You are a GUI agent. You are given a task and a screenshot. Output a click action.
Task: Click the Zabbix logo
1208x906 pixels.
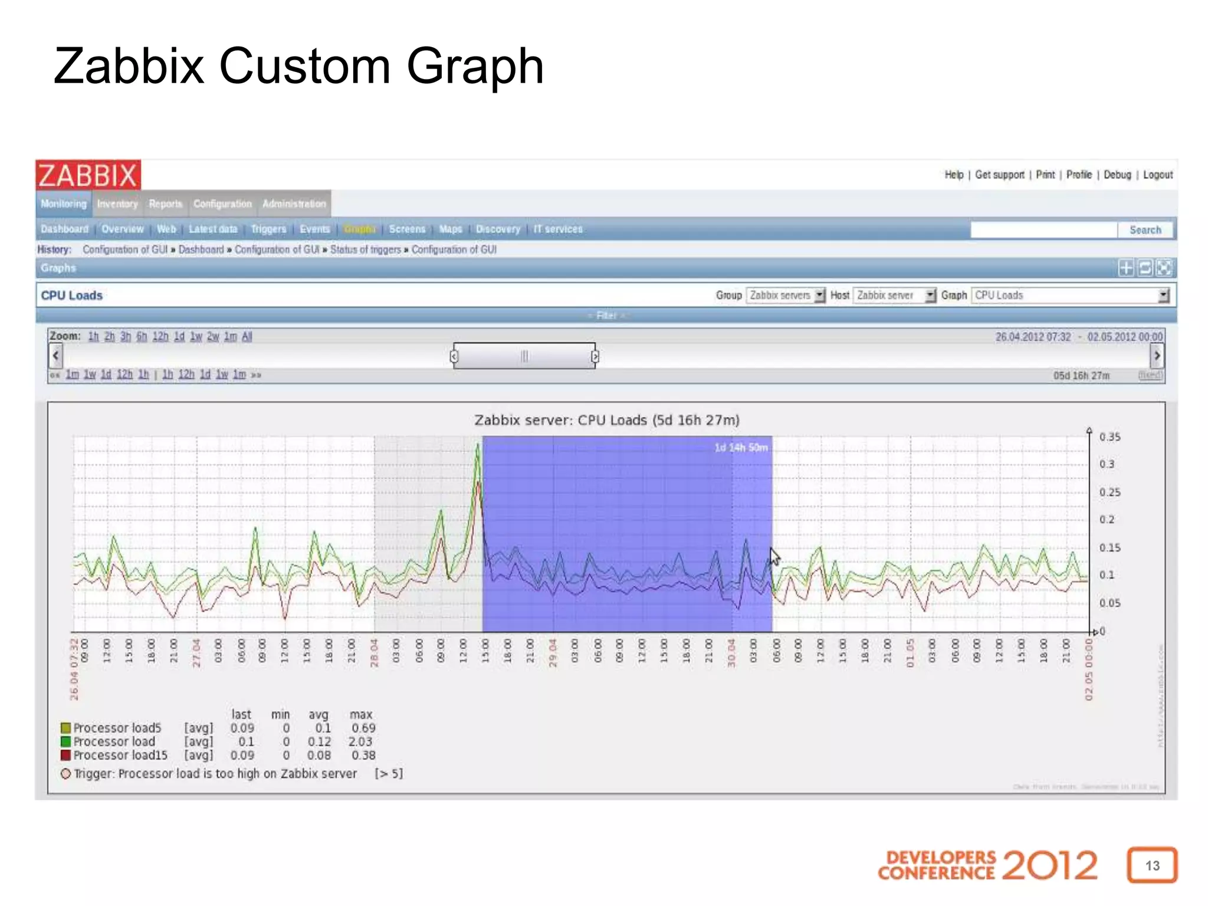click(88, 175)
